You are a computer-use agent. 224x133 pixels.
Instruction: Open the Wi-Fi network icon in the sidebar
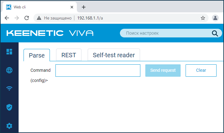9,88
